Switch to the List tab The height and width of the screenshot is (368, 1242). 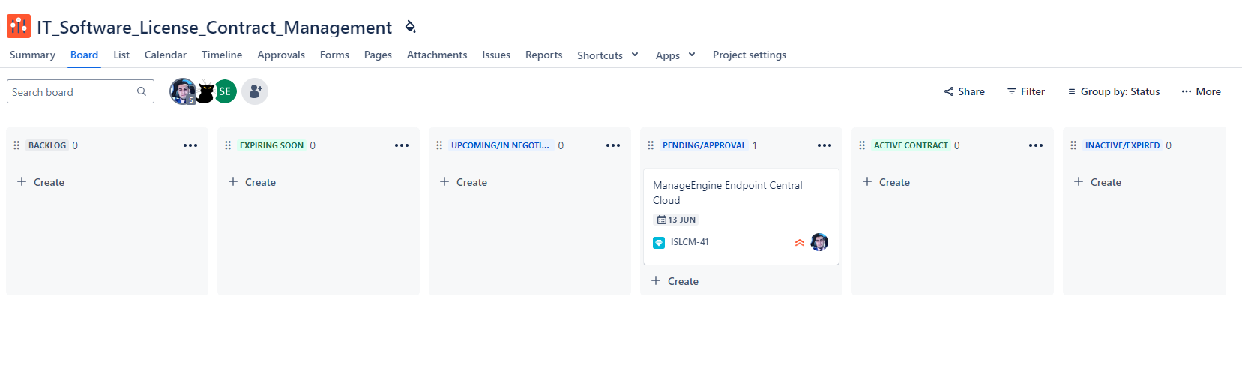[x=121, y=55]
